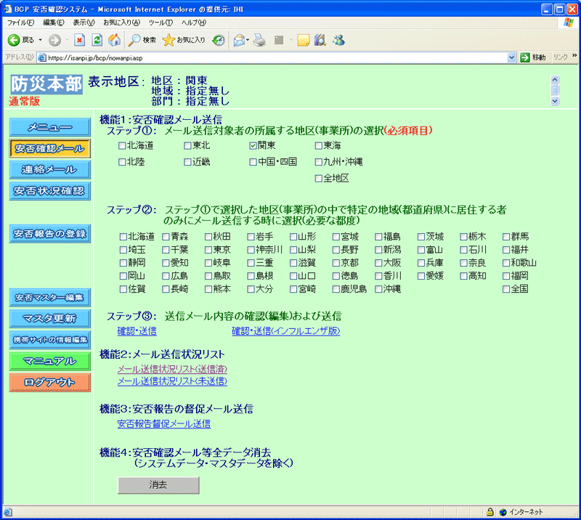The height and width of the screenshot is (520, 581).
Task: Print the page with the printer icon
Action: (259, 40)
